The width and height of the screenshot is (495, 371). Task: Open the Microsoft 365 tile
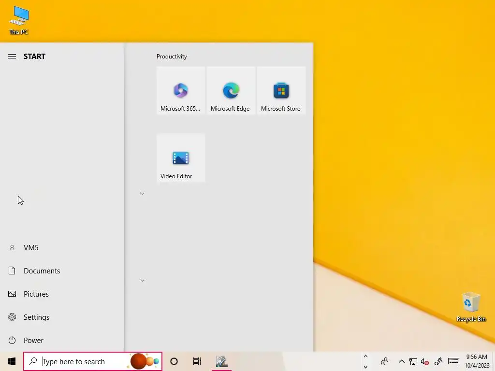(x=181, y=90)
